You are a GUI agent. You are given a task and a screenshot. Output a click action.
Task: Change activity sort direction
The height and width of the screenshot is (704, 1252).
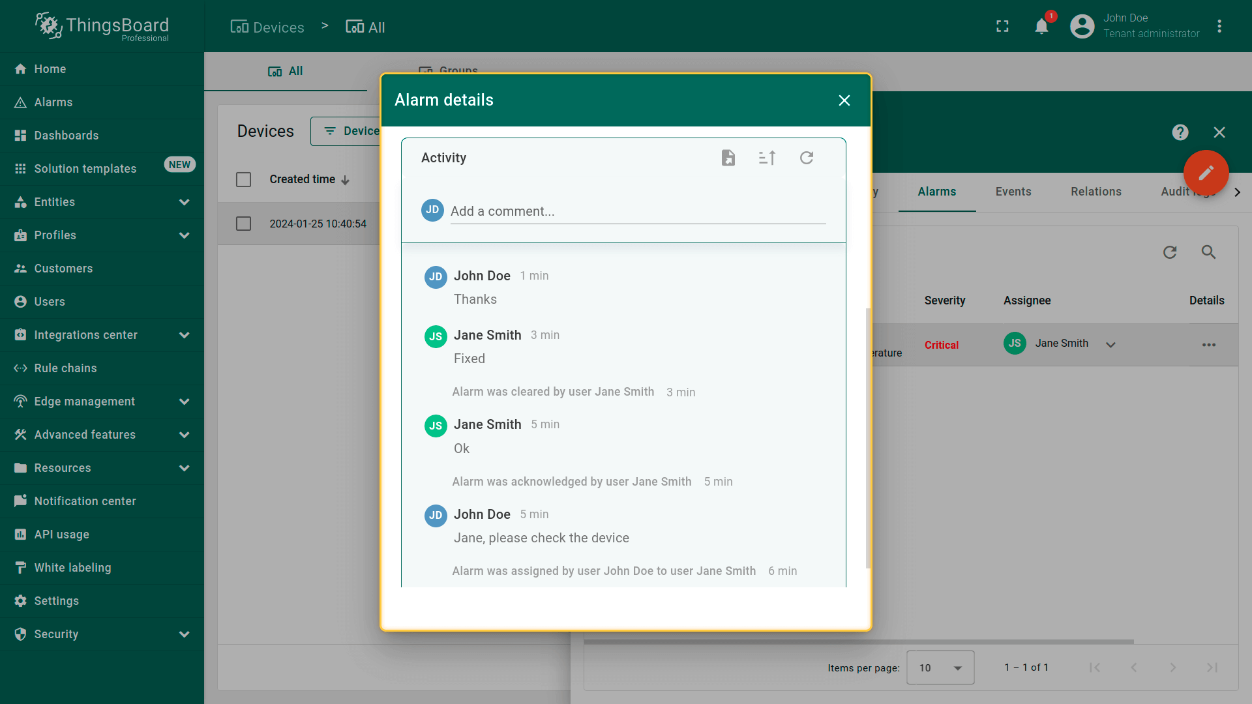click(x=767, y=158)
